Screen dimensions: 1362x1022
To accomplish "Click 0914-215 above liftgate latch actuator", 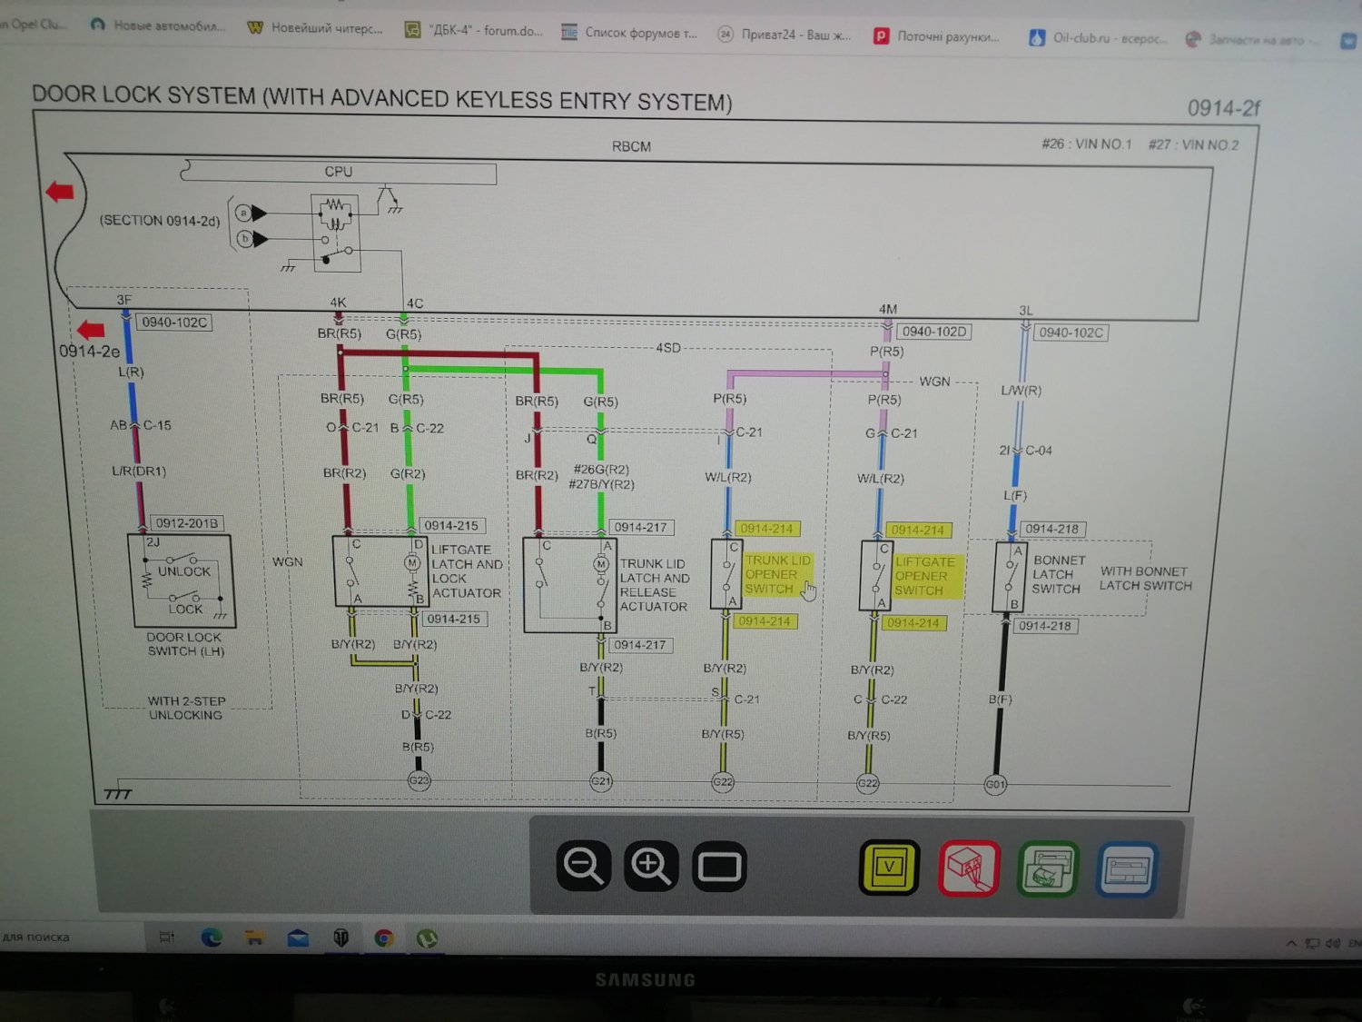I will click(x=451, y=525).
